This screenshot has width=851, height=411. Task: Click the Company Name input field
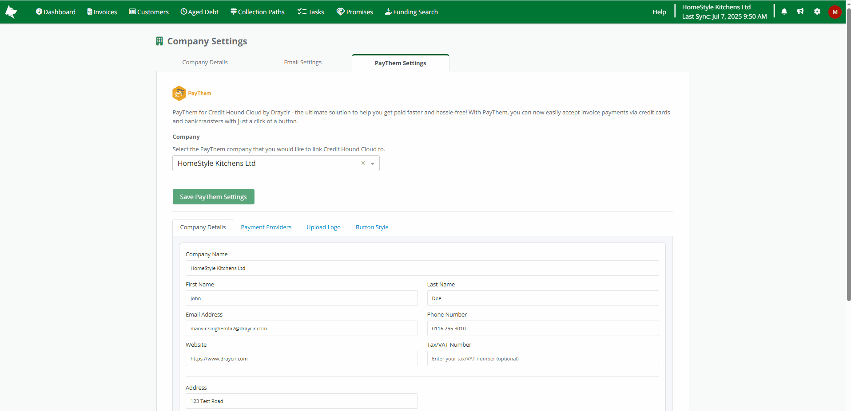pos(422,268)
